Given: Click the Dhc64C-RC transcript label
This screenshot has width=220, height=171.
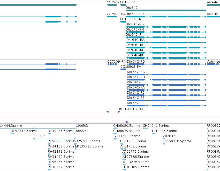Looking at the screenshot, I should pyautogui.click(x=135, y=45).
